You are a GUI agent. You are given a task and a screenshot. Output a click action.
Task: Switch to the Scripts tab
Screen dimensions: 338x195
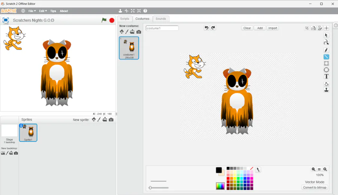coord(125,19)
